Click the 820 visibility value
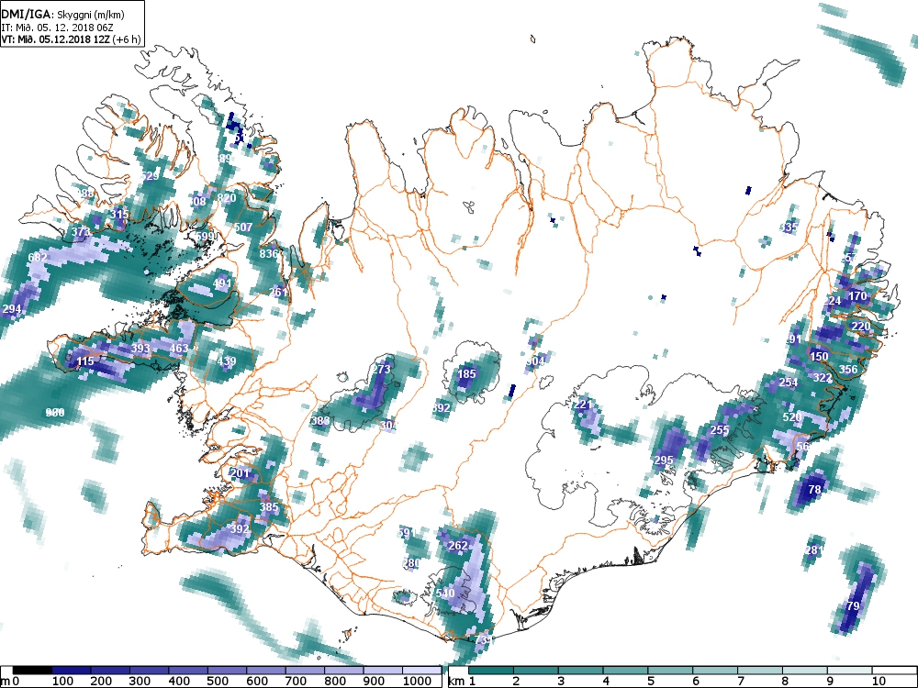Image resolution: width=918 pixels, height=688 pixels. (x=227, y=198)
